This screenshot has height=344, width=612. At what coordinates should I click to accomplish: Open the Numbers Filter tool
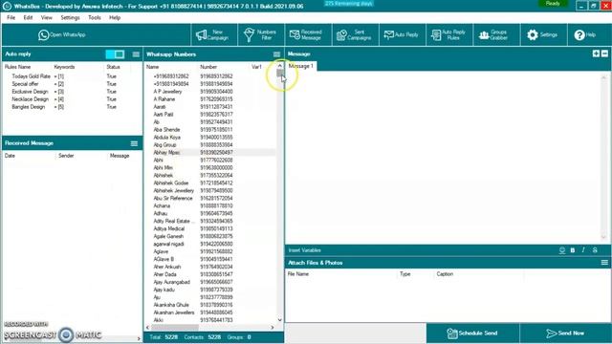point(260,34)
